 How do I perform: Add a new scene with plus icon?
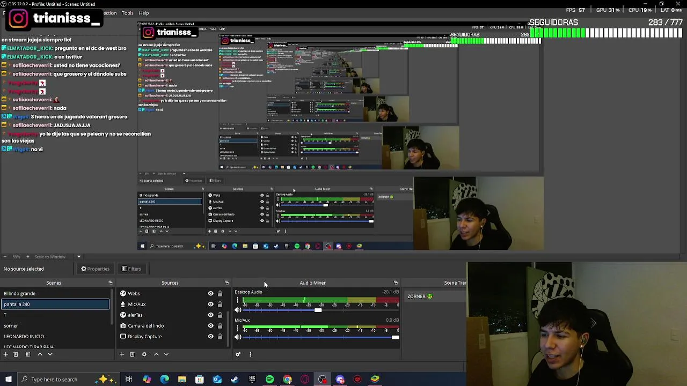6,354
